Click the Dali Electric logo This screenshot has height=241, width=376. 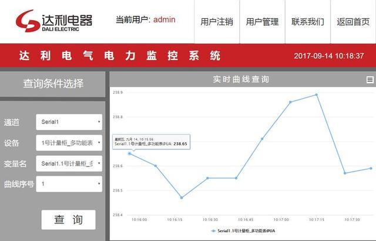click(54, 22)
